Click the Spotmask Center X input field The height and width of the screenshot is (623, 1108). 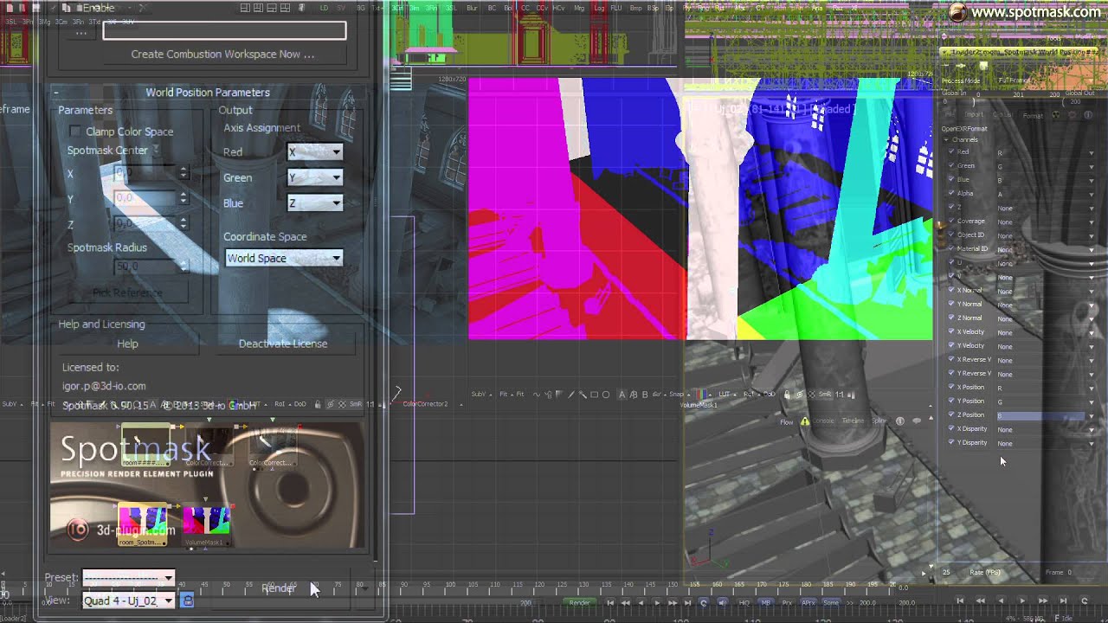coord(145,174)
